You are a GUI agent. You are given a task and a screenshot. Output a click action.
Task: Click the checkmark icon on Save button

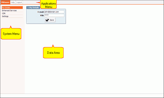click(x=47, y=20)
